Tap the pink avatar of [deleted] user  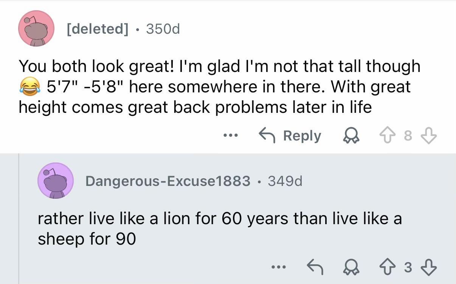tap(36, 29)
